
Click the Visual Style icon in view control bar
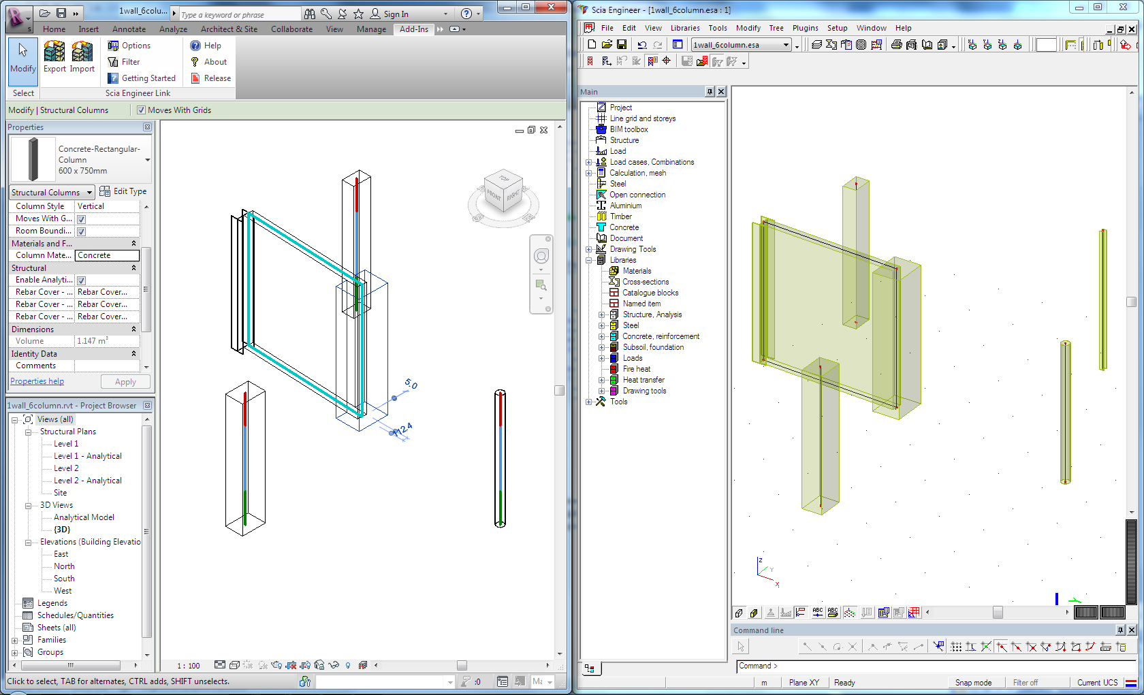click(234, 665)
